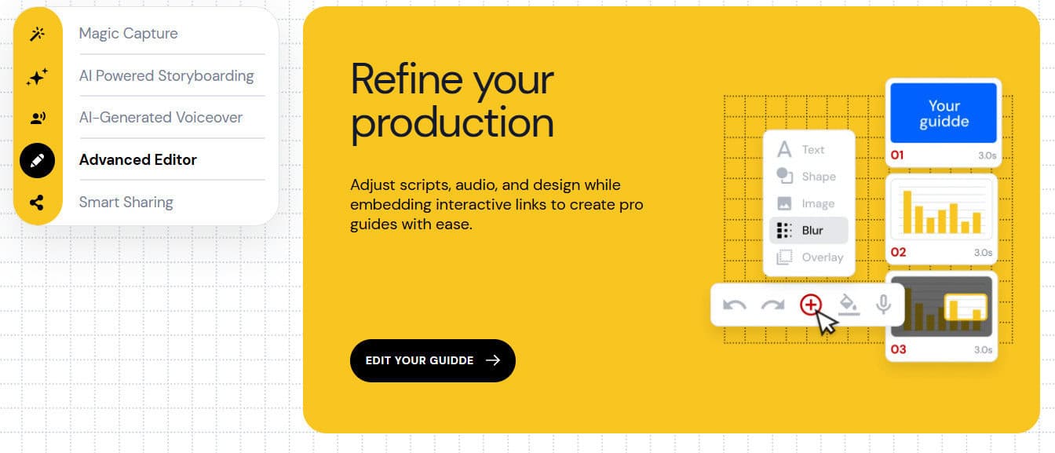The height and width of the screenshot is (453, 1055).
Task: Click the microphone icon in toolbar
Action: click(x=884, y=304)
